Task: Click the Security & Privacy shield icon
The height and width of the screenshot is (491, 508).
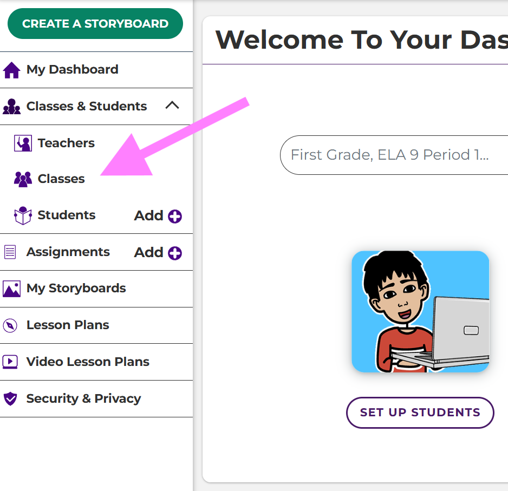Action: coord(10,399)
